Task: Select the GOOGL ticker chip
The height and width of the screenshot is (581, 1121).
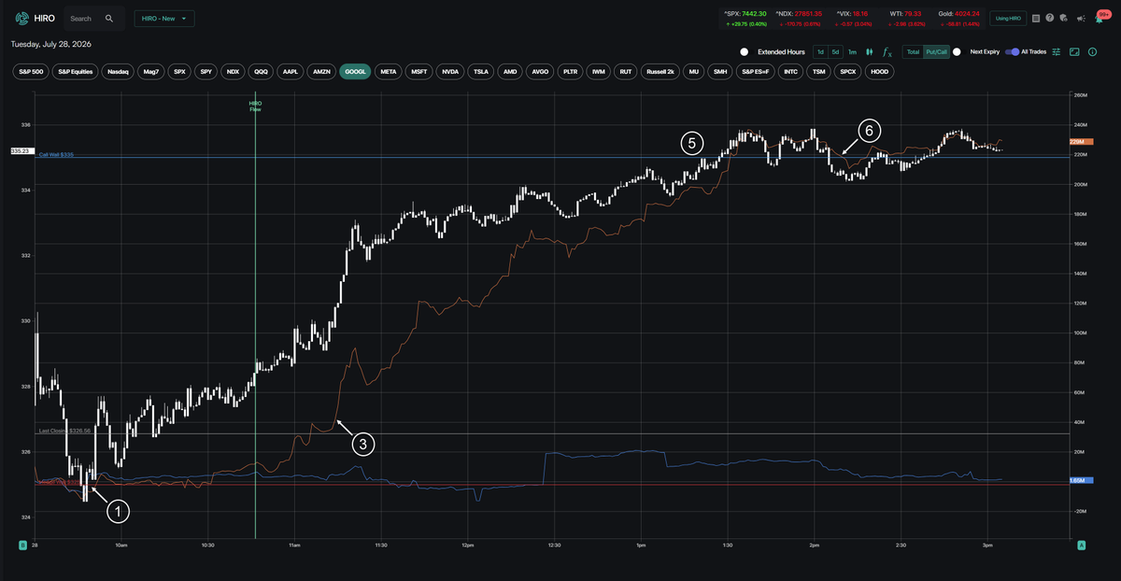Action: (x=355, y=71)
